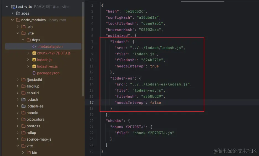Click the JS icon of lodash.js
Viewport: 259px width, 156px height.
pyautogui.click(x=34, y=60)
